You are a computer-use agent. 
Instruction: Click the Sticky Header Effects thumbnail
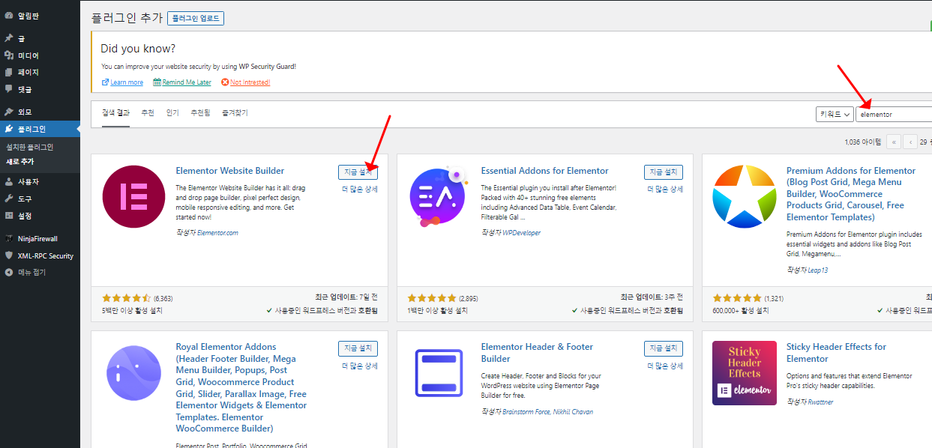click(744, 373)
